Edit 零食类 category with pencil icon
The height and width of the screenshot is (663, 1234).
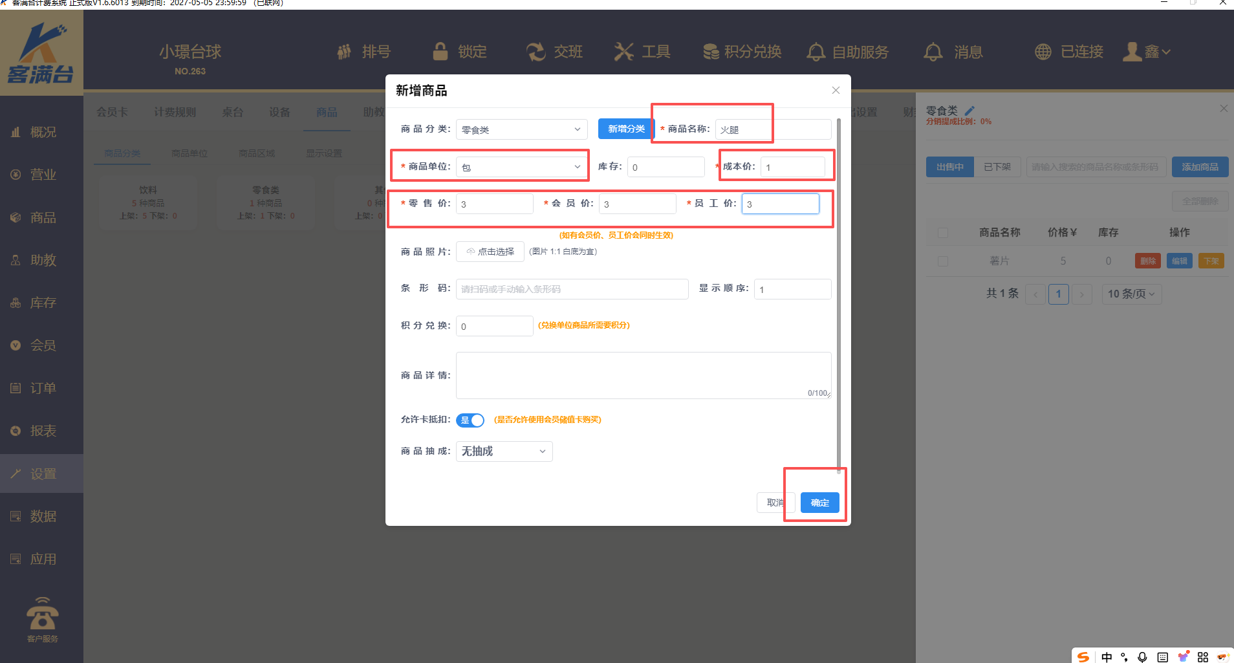coord(969,111)
